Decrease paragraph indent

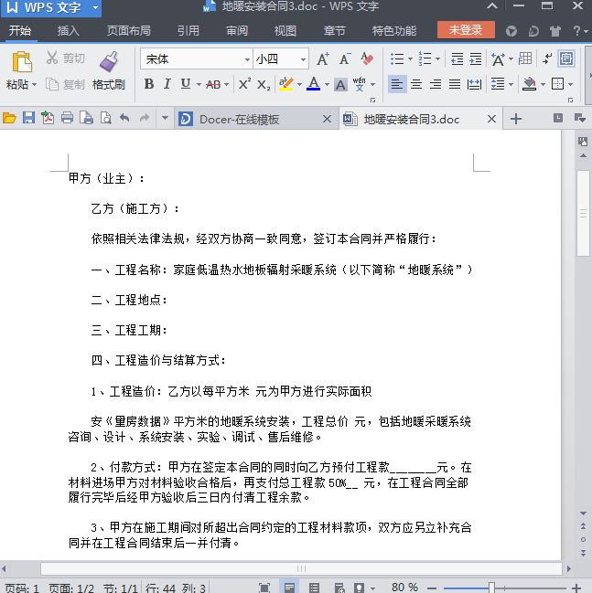457,59
